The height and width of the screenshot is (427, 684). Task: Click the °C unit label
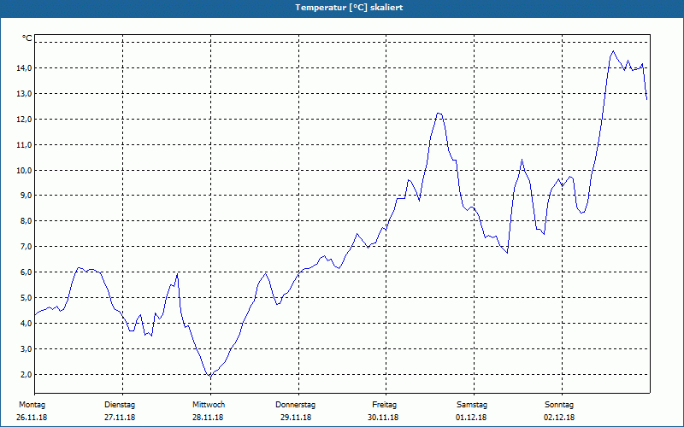pos(27,38)
